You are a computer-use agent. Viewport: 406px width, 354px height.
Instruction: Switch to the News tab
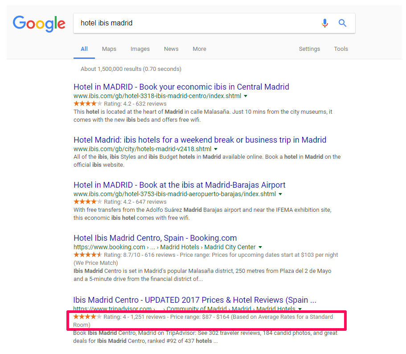pos(171,49)
